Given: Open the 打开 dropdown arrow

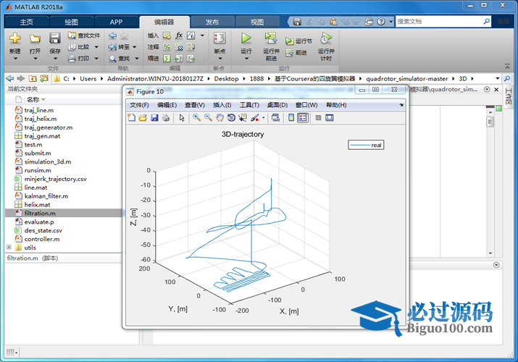Looking at the screenshot, I should tap(35, 59).
